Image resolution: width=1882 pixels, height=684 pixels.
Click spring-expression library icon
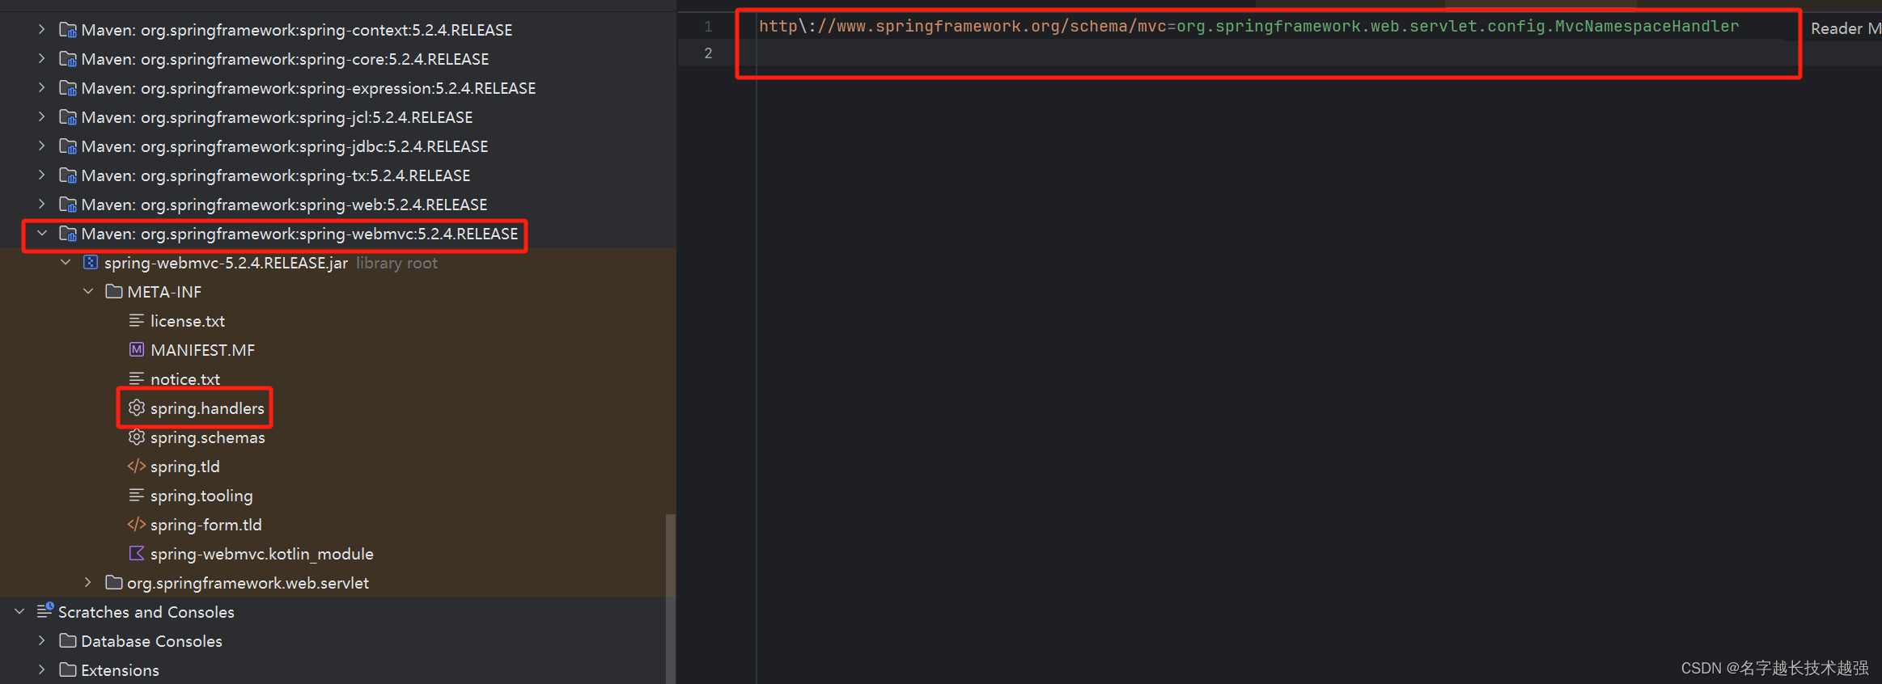click(68, 88)
